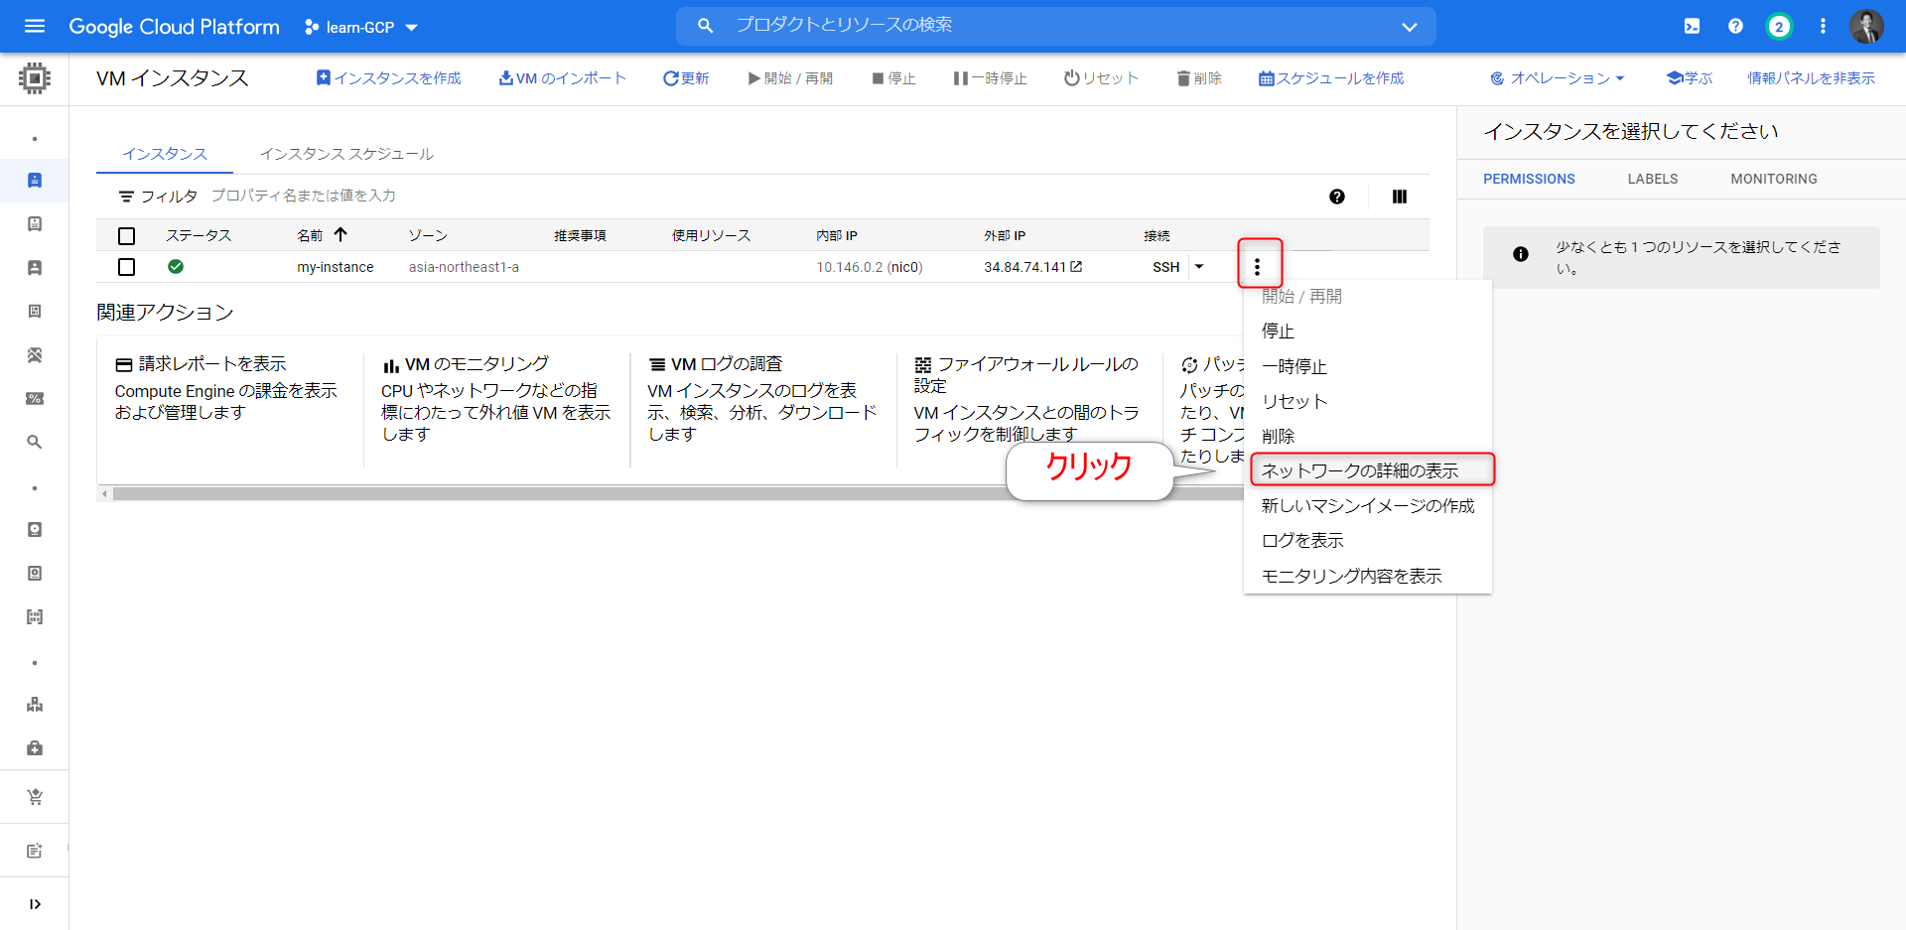This screenshot has height=930, width=1906.
Task: Open the external IP 34.84.74.141 link
Action: [1032, 267]
